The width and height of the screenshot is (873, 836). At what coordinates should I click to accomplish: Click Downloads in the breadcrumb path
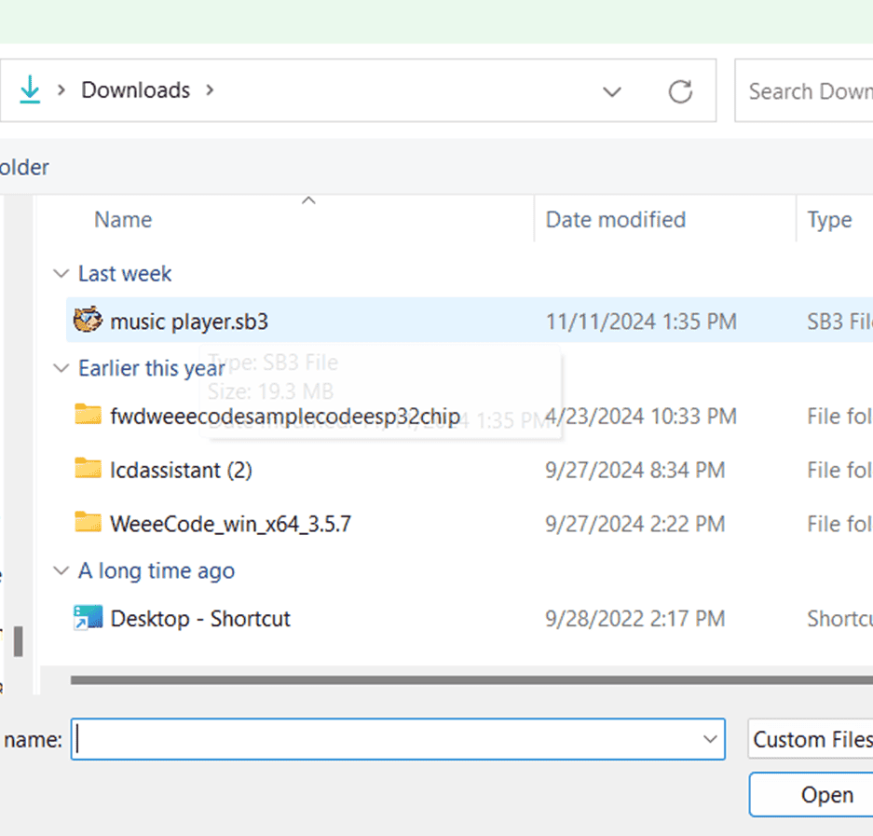click(x=135, y=90)
